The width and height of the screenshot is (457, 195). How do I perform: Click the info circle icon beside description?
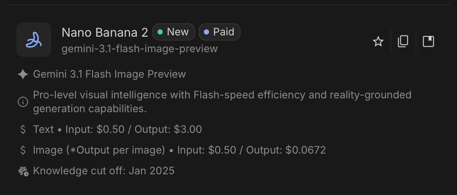click(23, 102)
